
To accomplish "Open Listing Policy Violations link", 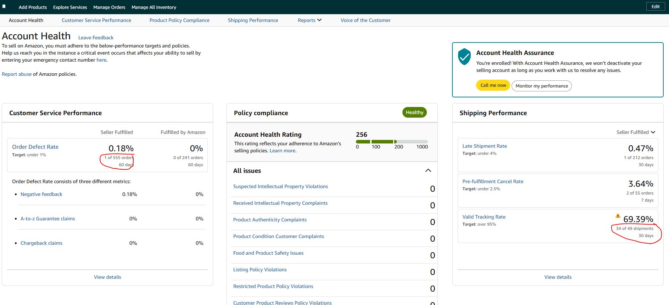I will point(260,270).
